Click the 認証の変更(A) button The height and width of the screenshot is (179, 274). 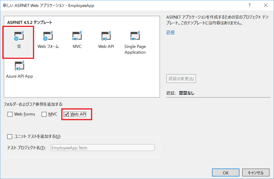click(x=181, y=79)
